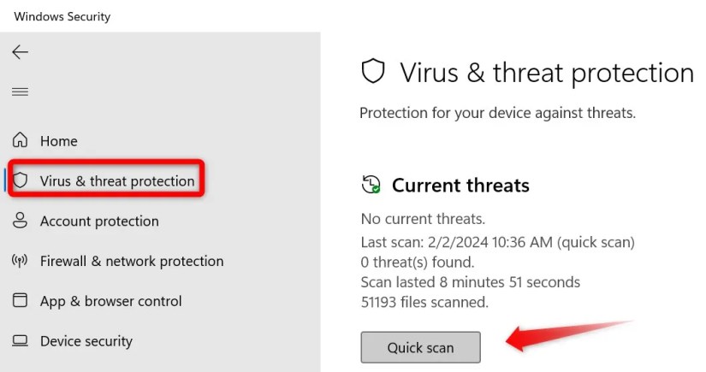The height and width of the screenshot is (372, 706).
Task: Start a Quick scan
Action: (x=420, y=348)
